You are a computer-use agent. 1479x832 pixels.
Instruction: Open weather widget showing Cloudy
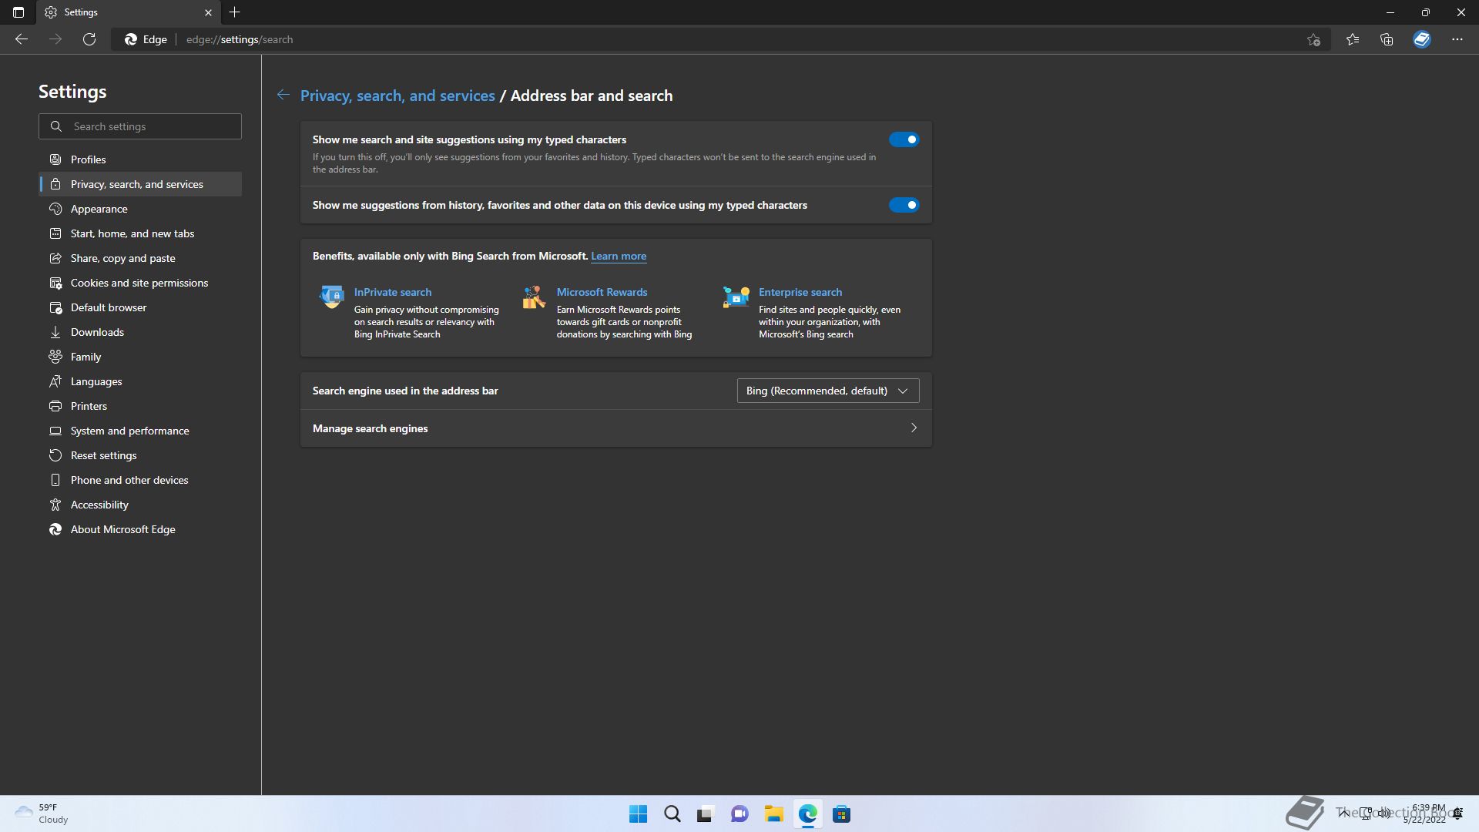(x=42, y=814)
